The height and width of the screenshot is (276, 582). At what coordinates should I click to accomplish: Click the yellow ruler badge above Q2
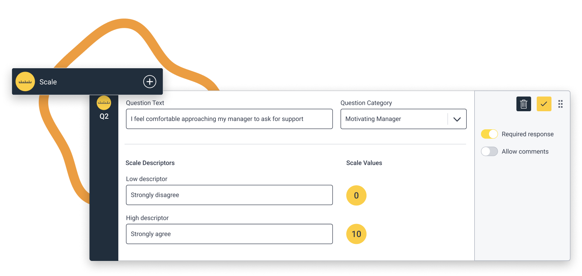104,103
